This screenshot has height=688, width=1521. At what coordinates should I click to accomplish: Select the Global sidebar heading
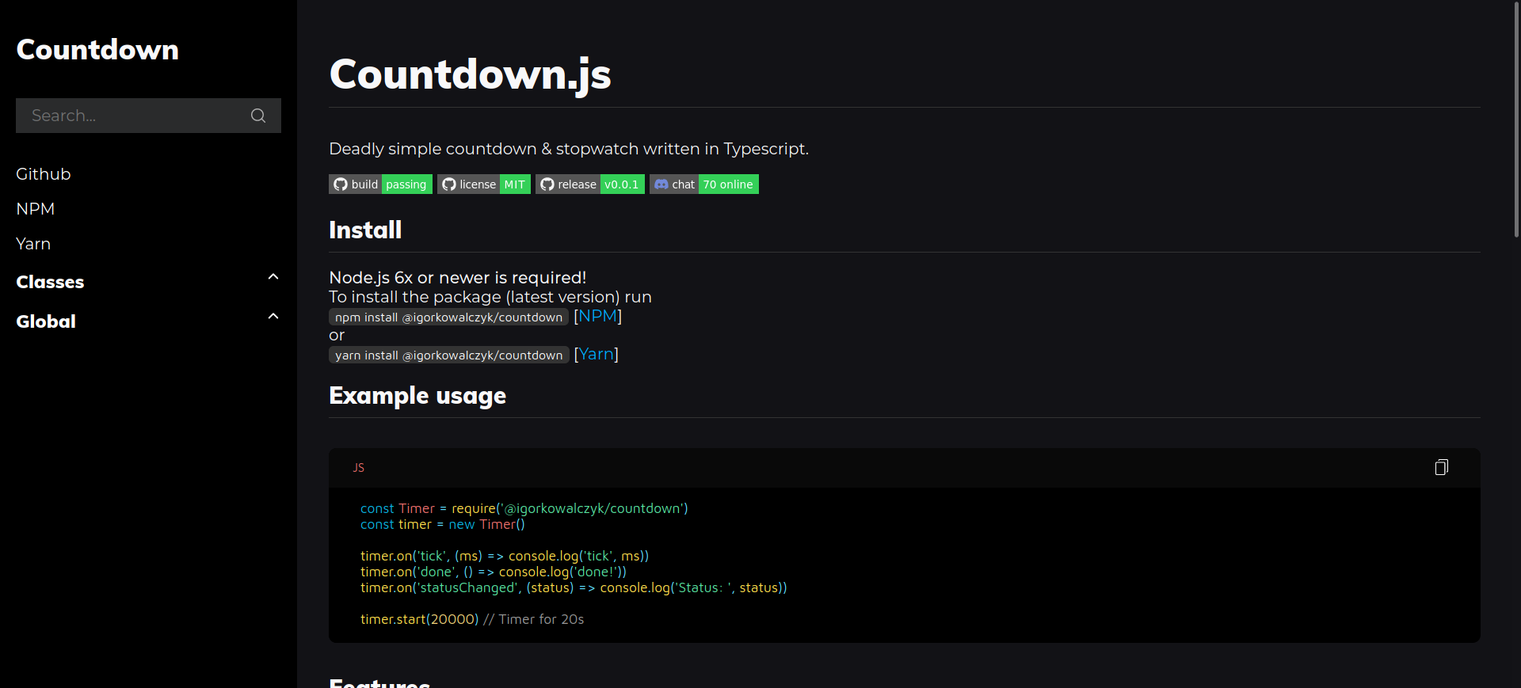(46, 321)
